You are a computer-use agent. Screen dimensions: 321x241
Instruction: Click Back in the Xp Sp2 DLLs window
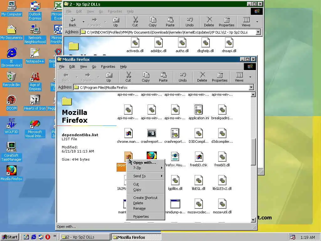tap(72, 22)
